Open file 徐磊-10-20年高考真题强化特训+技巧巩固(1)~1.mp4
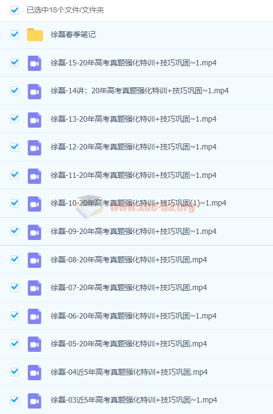 tap(139, 203)
